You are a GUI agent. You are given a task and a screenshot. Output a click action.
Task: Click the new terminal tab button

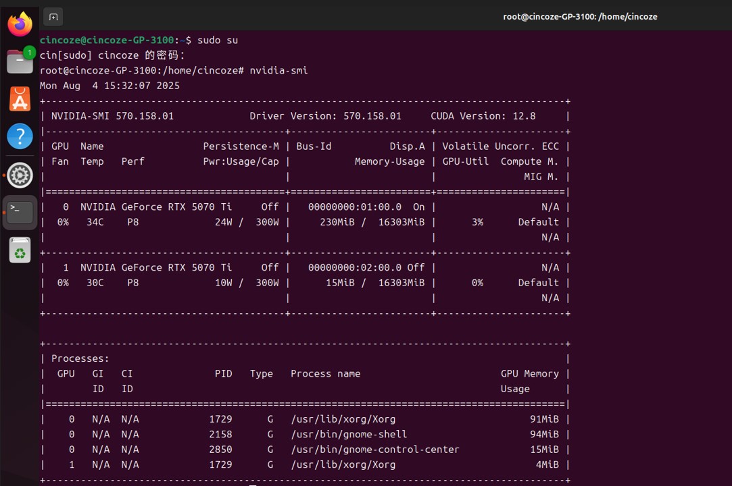click(x=53, y=17)
